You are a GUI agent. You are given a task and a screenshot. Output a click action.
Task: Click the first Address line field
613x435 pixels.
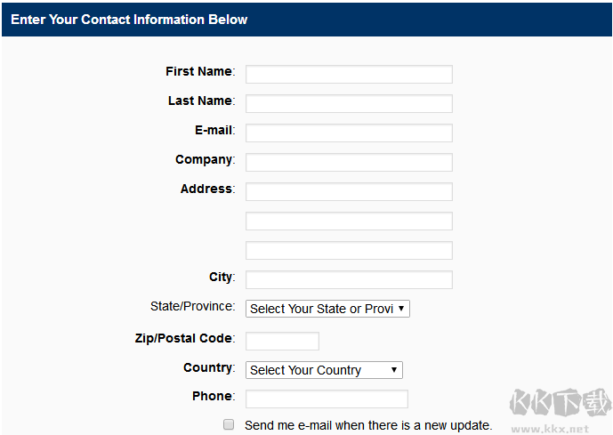coord(349,191)
